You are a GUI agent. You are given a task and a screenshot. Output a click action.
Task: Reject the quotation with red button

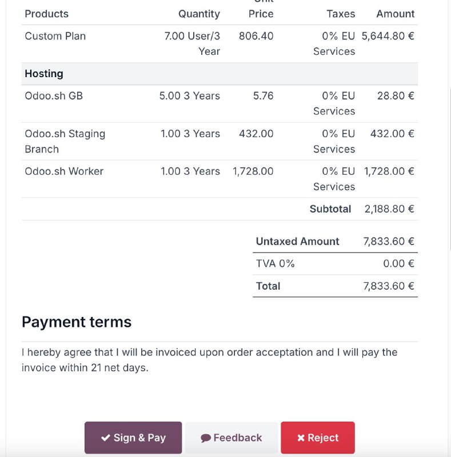[318, 438]
